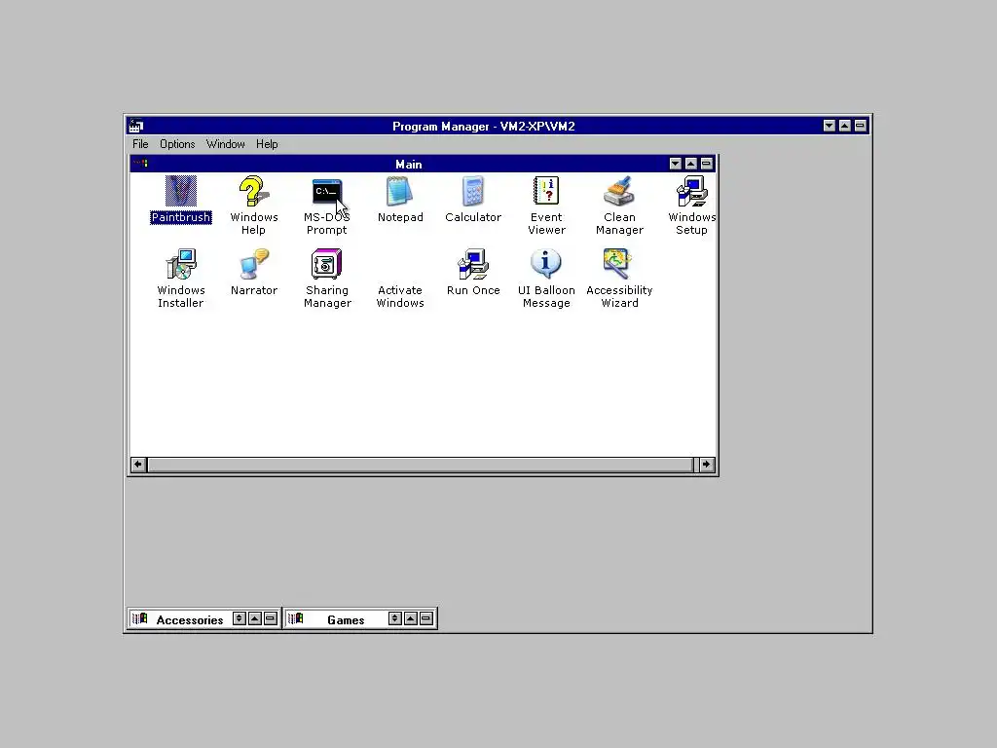Restore the Games group with its double-arrow button

[395, 618]
